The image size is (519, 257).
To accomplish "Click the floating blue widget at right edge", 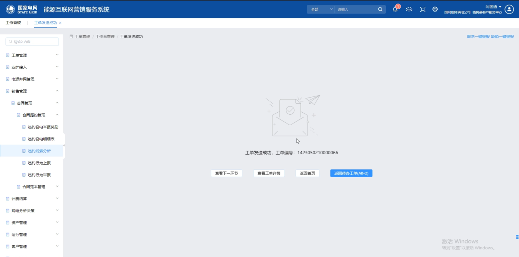I will [x=517, y=237].
